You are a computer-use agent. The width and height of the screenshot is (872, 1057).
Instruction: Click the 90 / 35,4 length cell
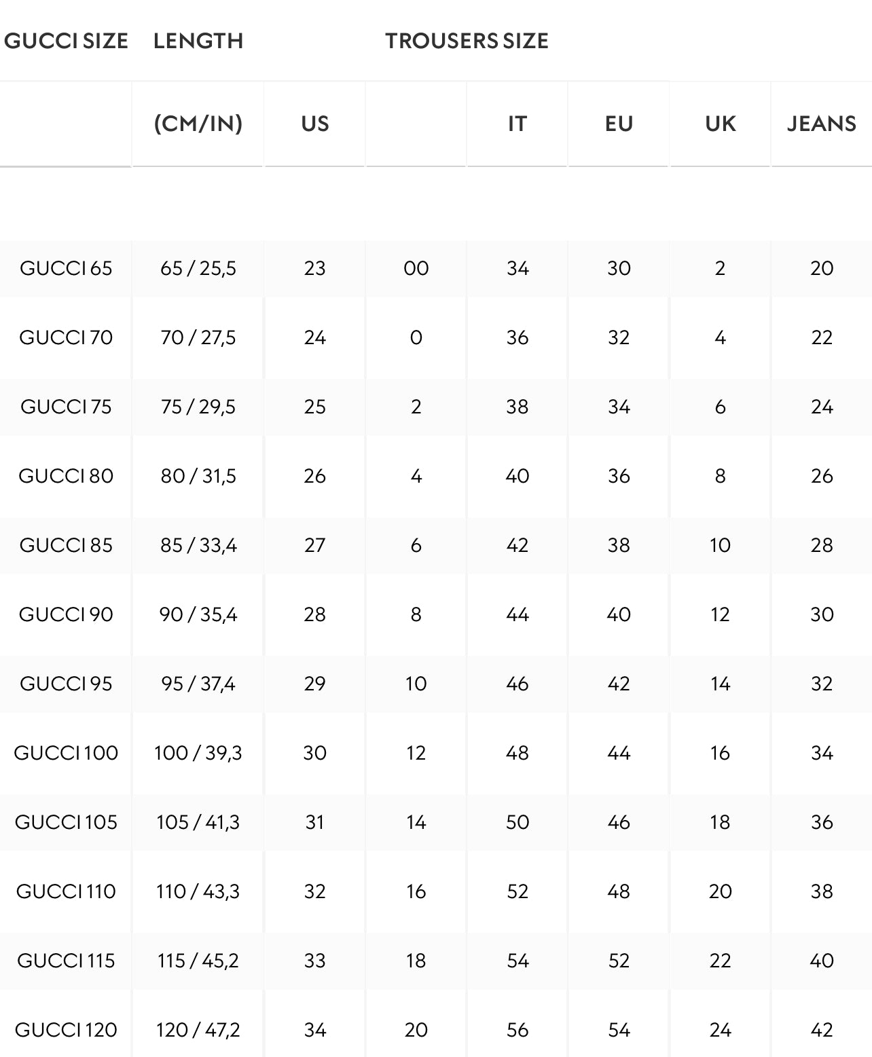[x=198, y=614]
